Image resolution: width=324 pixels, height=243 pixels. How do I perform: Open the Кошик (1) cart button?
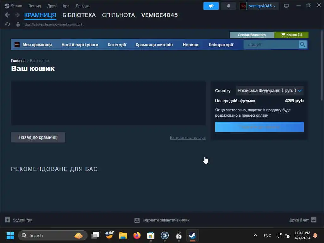tap(291, 35)
